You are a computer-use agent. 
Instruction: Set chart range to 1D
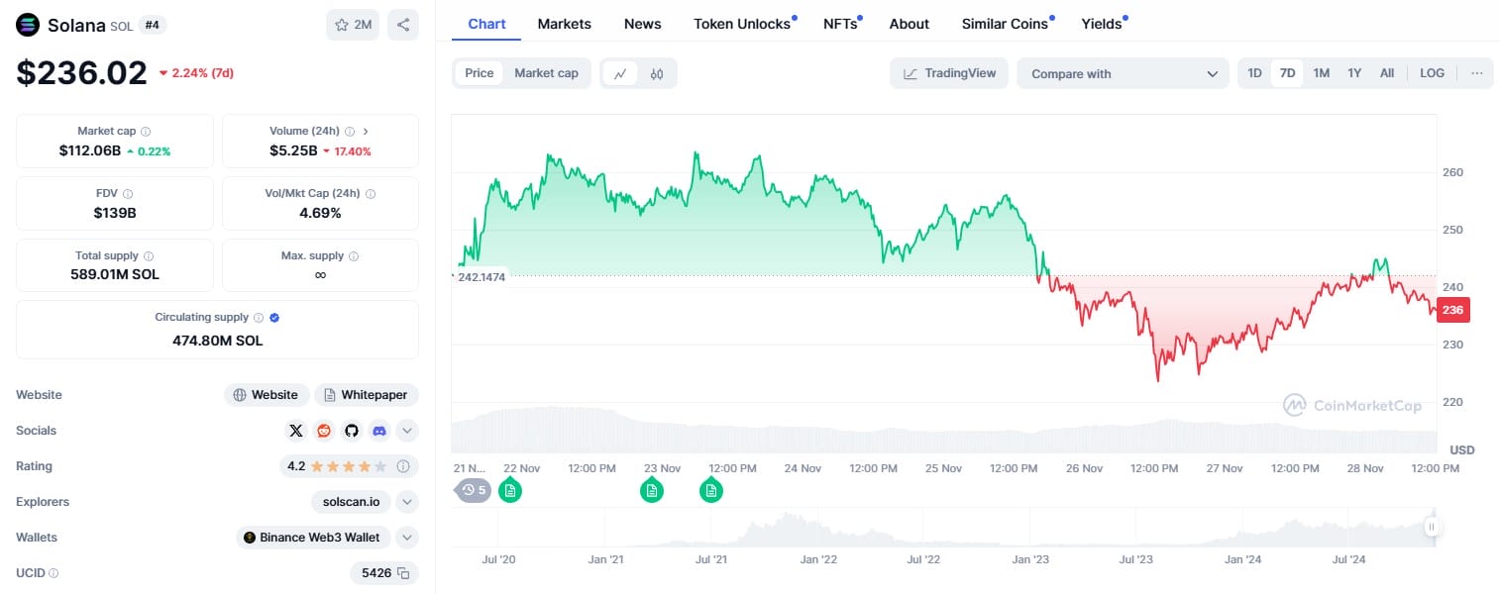pos(1254,73)
